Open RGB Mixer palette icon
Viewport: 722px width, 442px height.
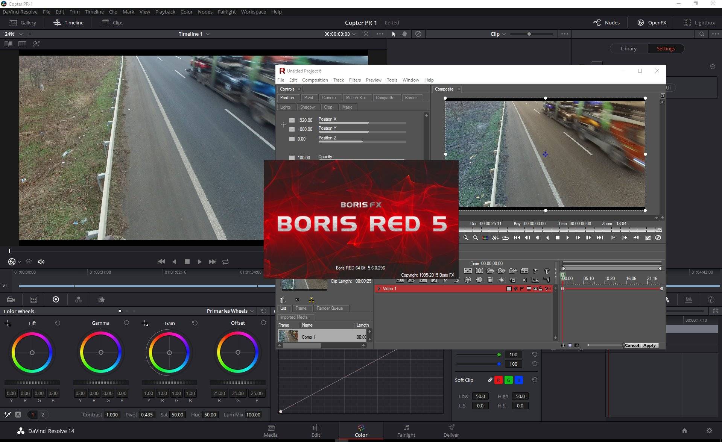pos(78,300)
